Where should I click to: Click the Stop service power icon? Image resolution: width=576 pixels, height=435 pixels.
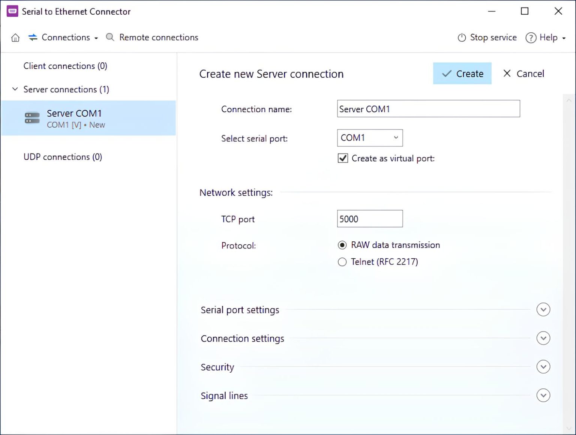pyautogui.click(x=462, y=38)
